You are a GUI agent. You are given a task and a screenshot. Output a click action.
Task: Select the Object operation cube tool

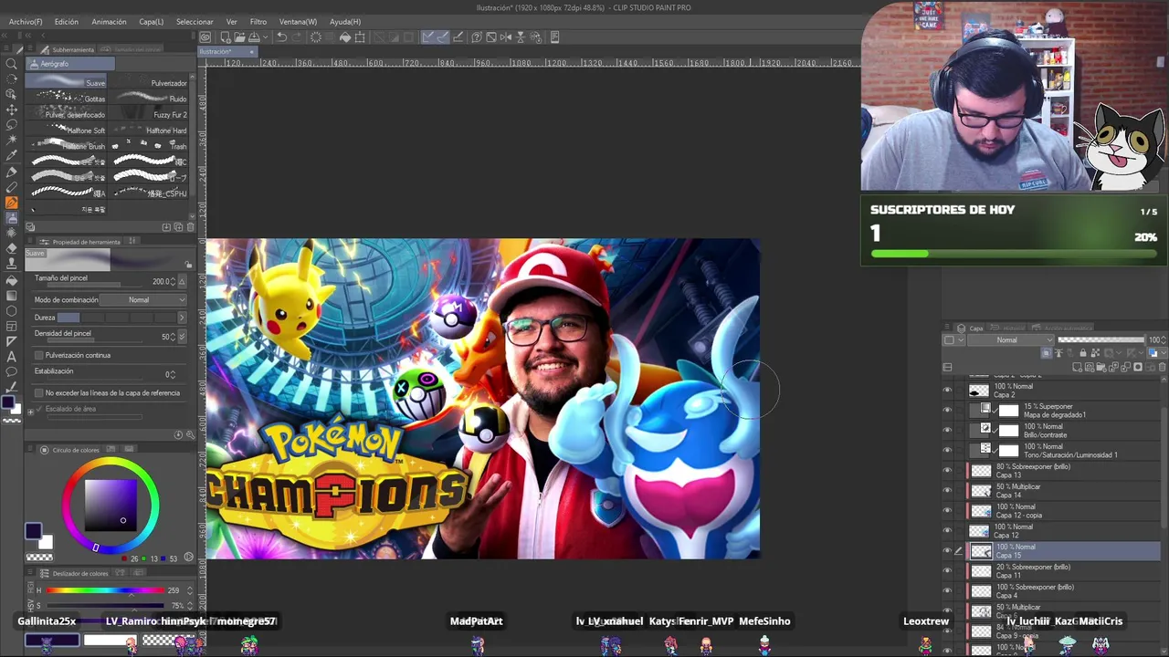pos(12,94)
